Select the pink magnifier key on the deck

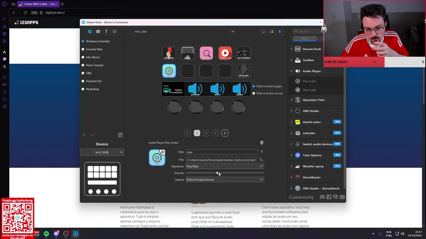(206, 53)
